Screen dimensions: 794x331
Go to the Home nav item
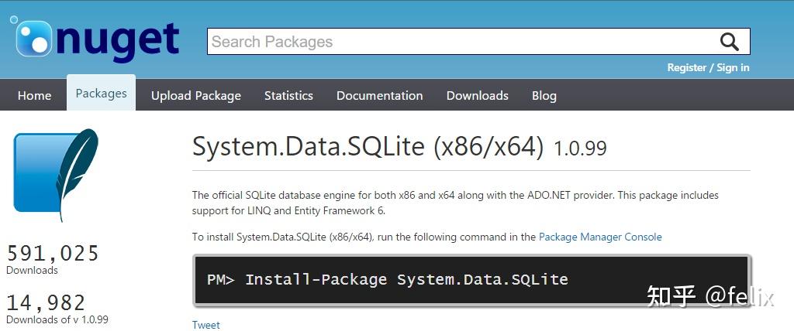pyautogui.click(x=34, y=96)
